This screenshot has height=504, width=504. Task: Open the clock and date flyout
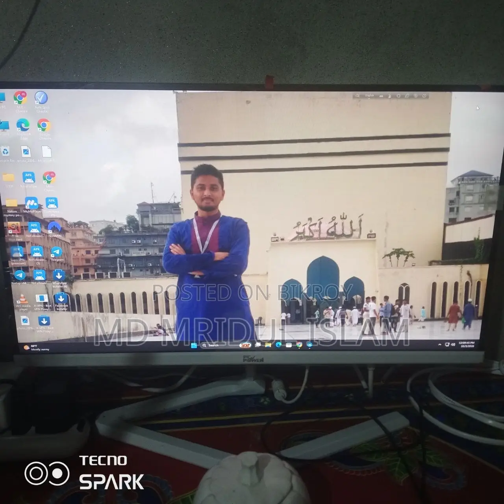click(x=467, y=345)
